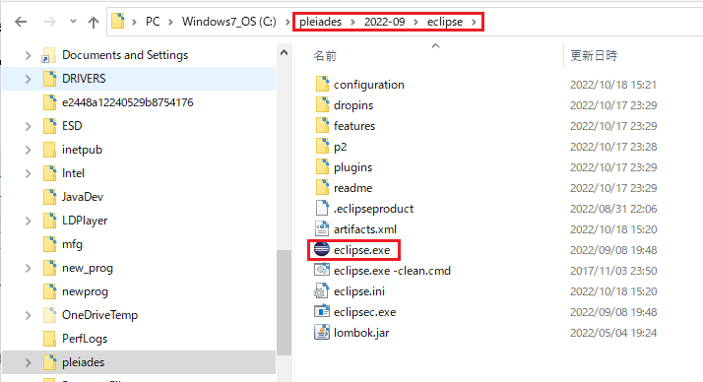
Task: Select 2022-09 breadcrumb segment
Action: pyautogui.click(x=384, y=22)
